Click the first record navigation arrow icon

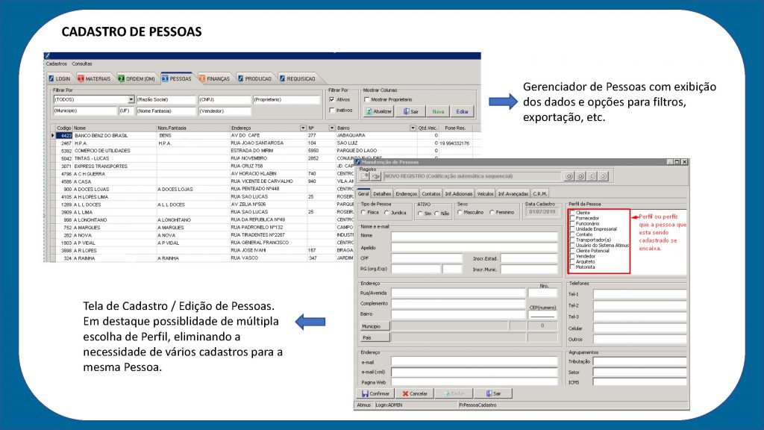tap(569, 176)
